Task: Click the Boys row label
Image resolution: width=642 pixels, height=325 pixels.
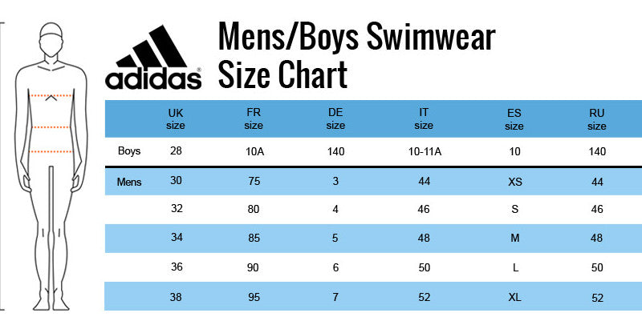Action: coord(129,150)
